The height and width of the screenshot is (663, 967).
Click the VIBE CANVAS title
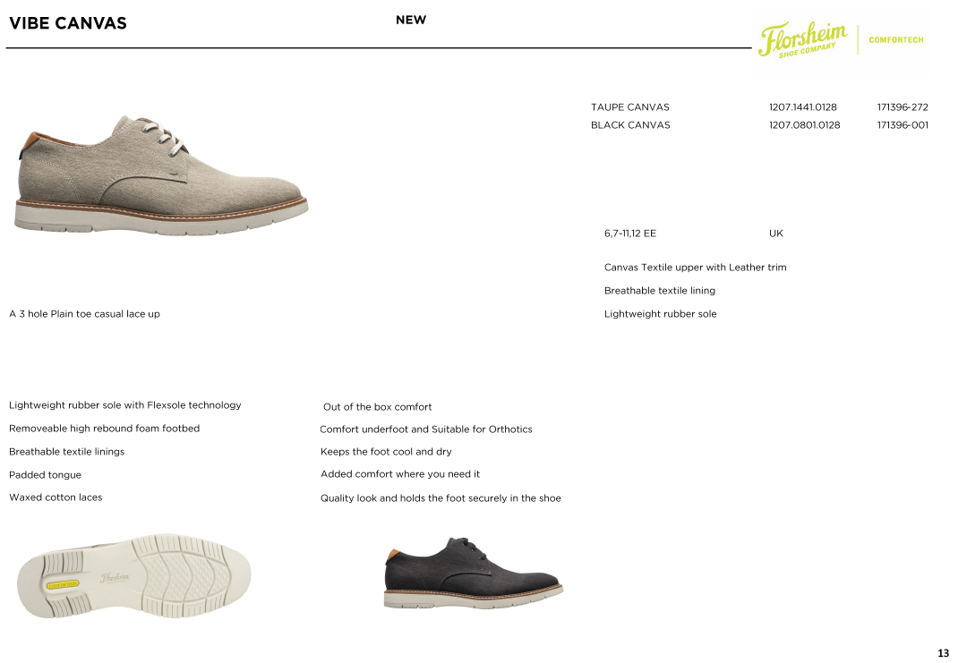68,23
